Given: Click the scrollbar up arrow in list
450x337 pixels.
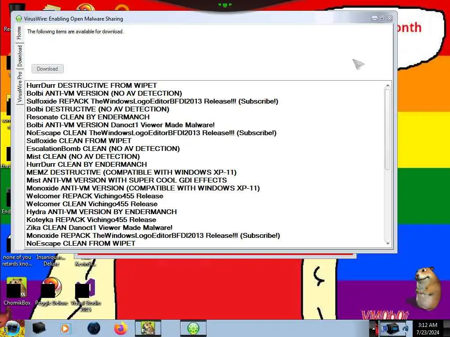Looking at the screenshot, I should [388, 86].
